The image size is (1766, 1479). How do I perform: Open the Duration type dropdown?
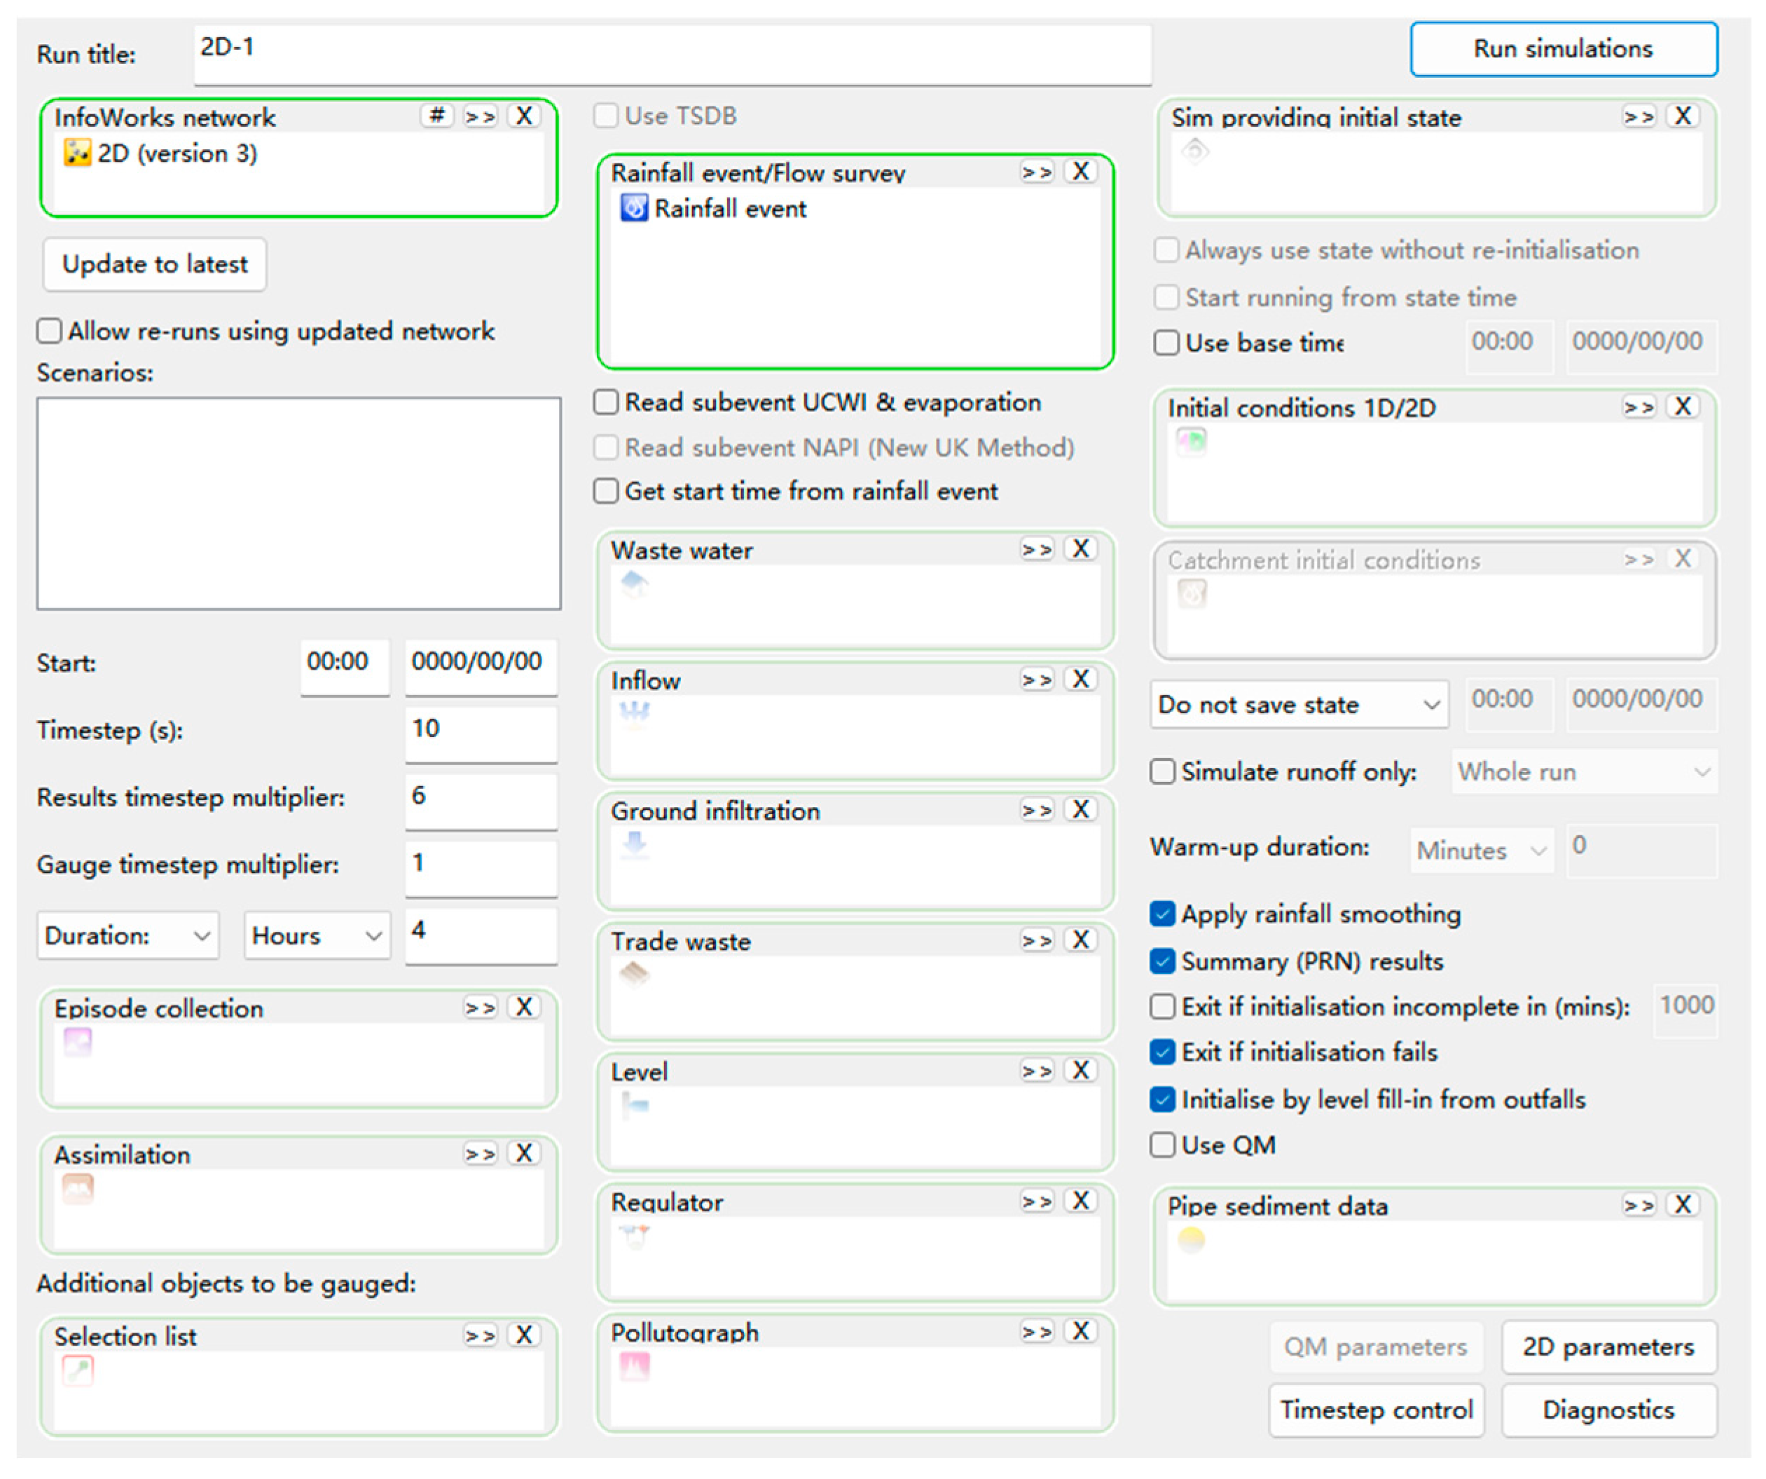coord(127,935)
